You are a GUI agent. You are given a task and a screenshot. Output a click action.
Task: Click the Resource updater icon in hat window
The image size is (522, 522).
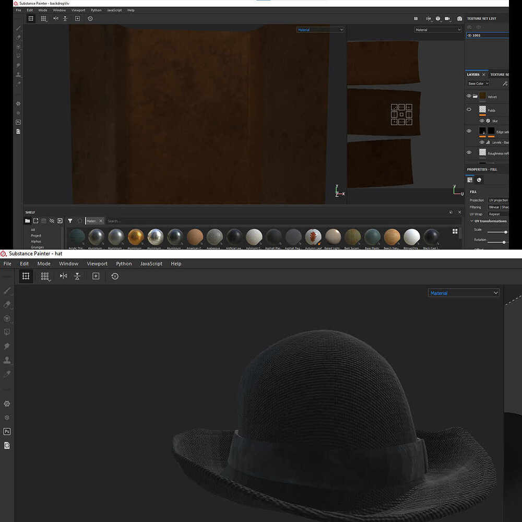point(7,445)
